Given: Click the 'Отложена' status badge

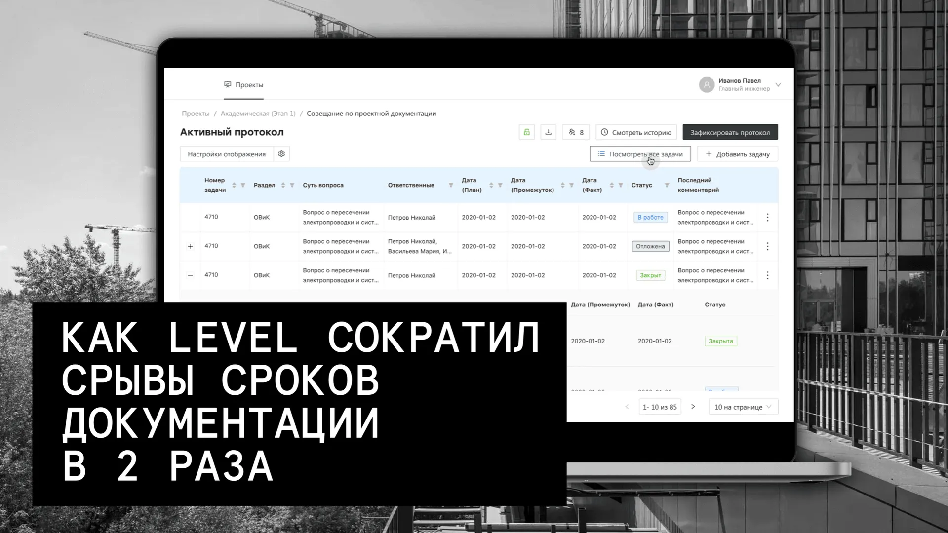Looking at the screenshot, I should 650,246.
